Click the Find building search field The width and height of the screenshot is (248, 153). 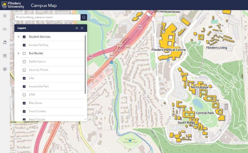pyautogui.click(x=48, y=17)
